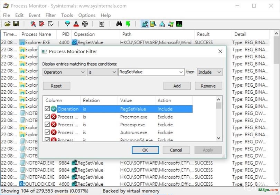280x195 pixels.
Task: Click the Action header in filter list
Action: (174, 100)
